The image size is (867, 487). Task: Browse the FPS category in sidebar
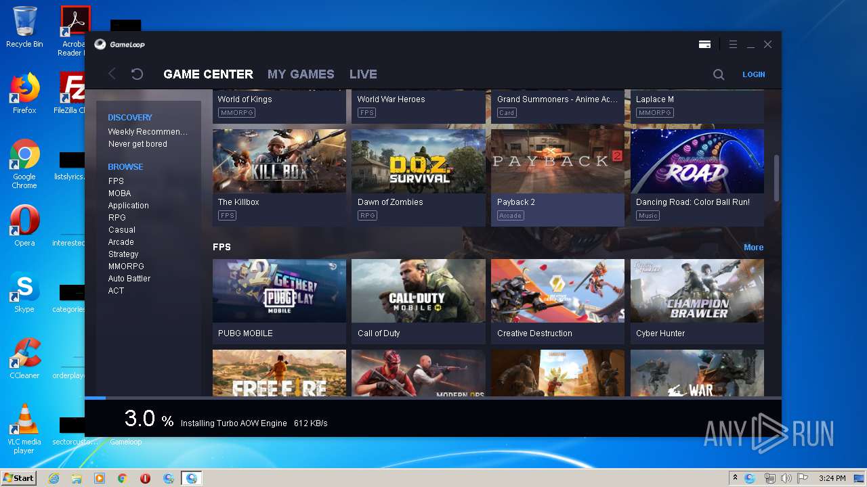[116, 181]
